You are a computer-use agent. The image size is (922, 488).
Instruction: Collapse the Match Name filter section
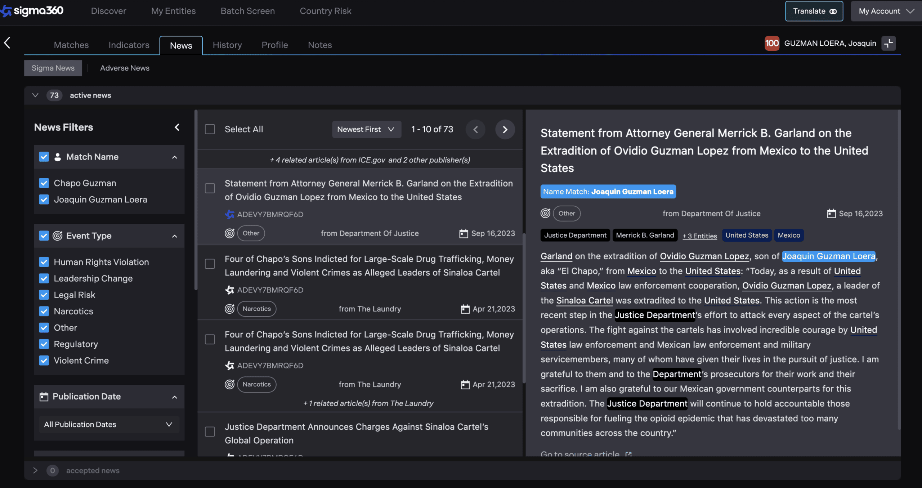(x=175, y=157)
